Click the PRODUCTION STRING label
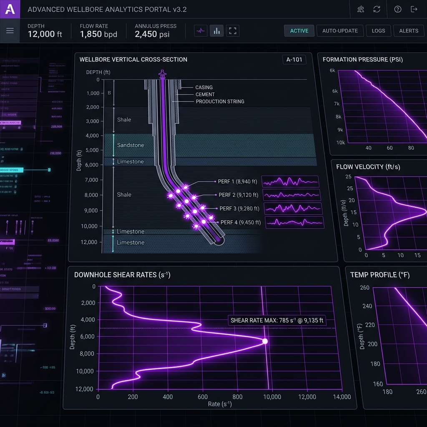 coord(220,102)
